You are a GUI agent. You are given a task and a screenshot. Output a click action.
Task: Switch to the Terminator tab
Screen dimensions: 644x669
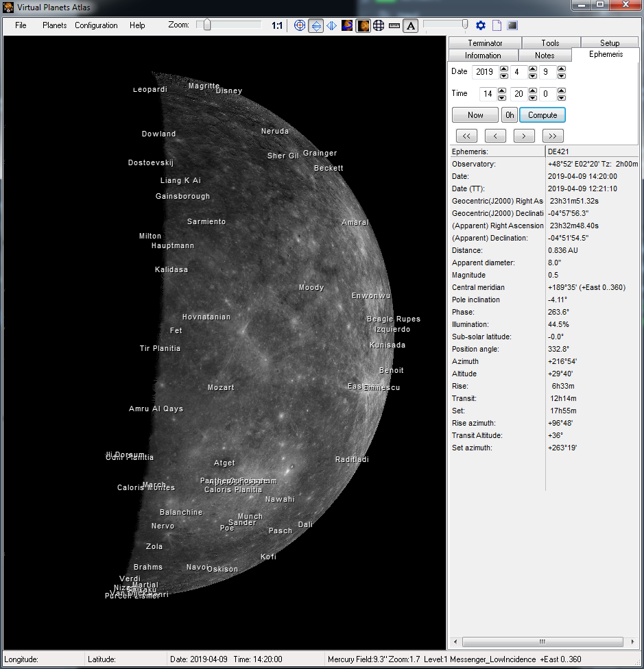point(485,43)
